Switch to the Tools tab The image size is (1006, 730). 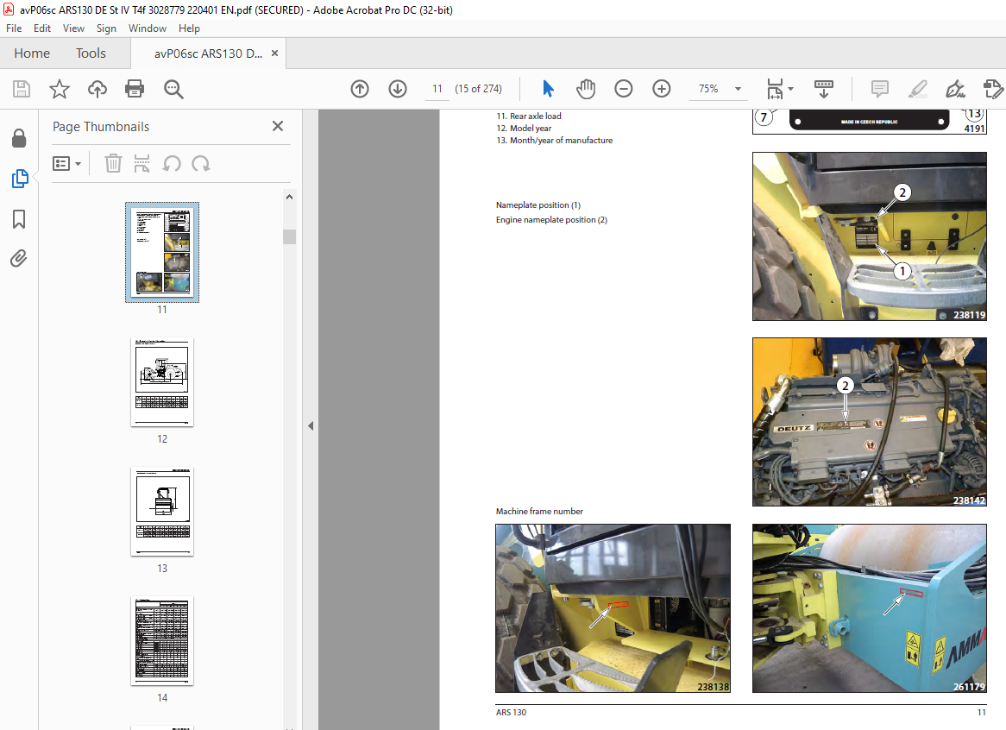point(91,53)
